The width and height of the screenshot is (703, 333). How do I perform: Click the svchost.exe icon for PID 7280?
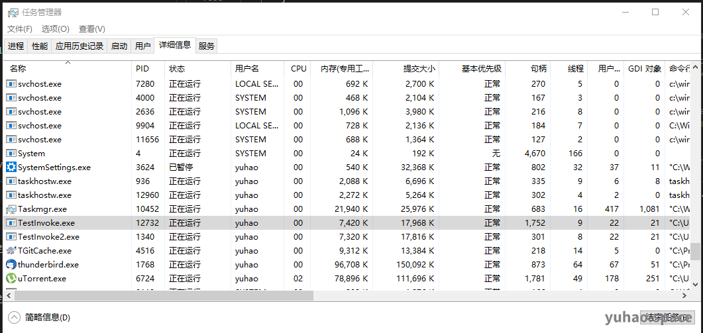[11, 84]
